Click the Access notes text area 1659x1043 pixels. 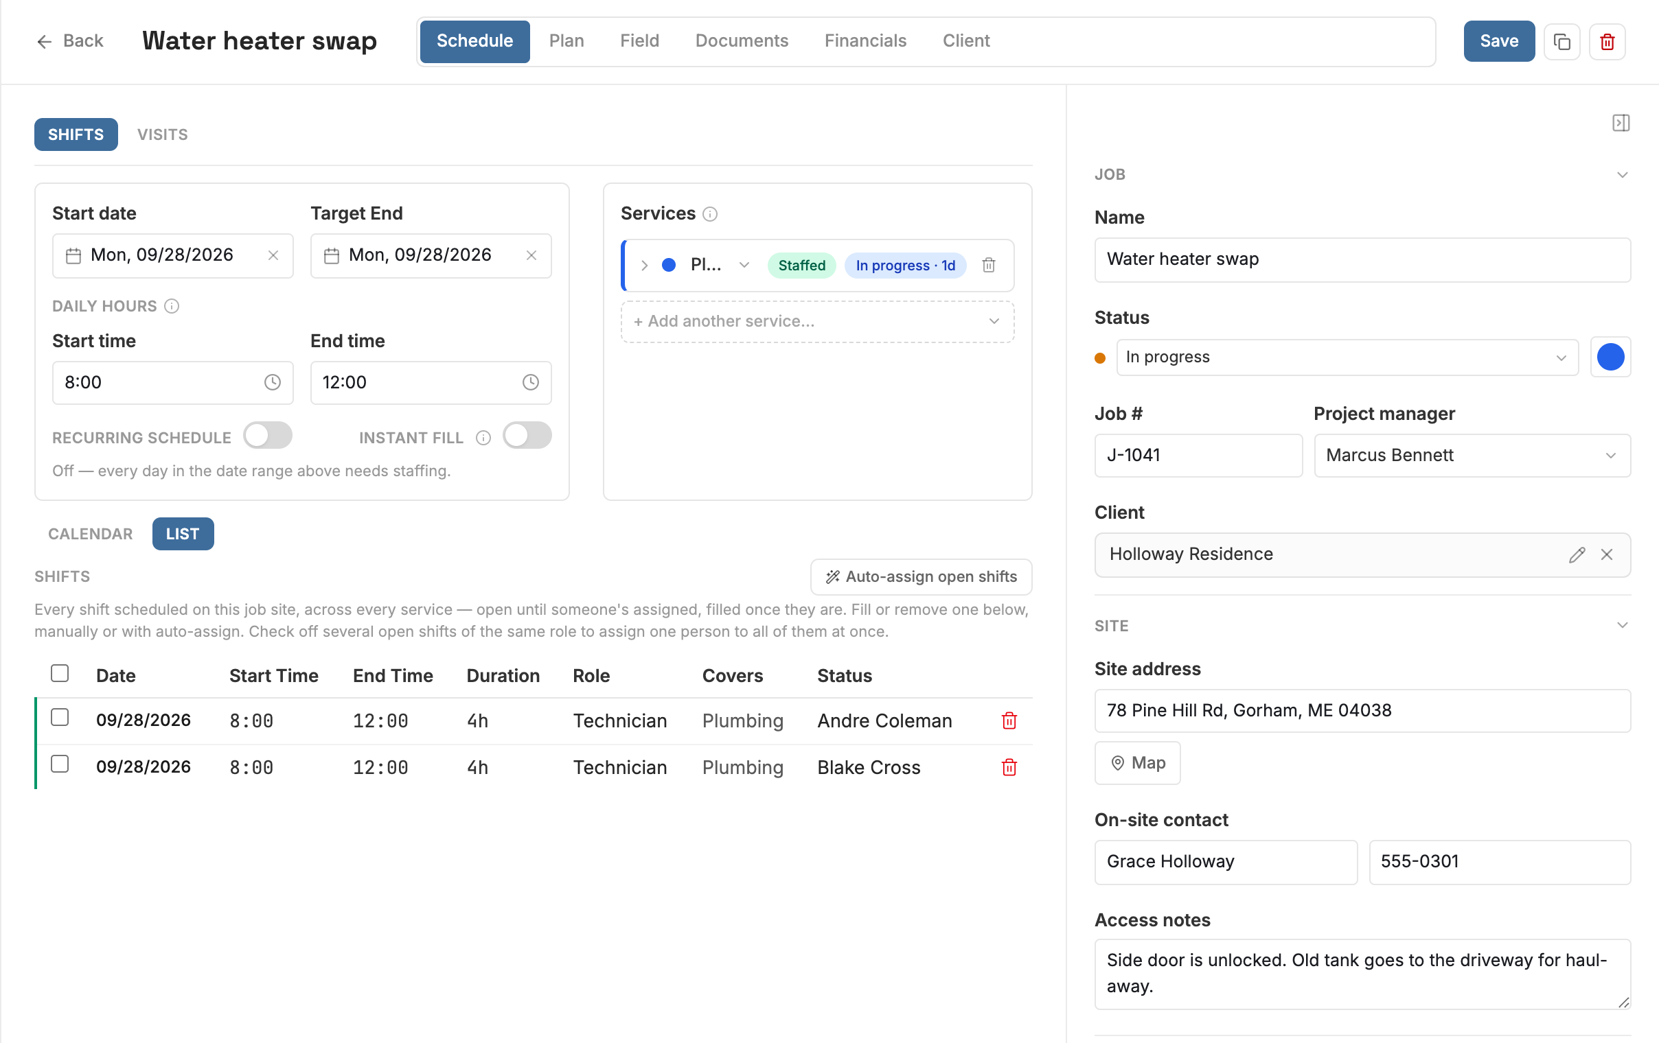(x=1362, y=974)
